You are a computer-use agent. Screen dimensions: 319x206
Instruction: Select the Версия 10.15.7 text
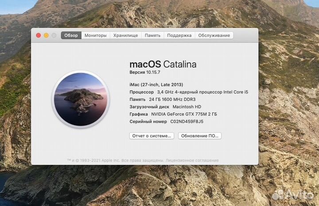[145, 72]
